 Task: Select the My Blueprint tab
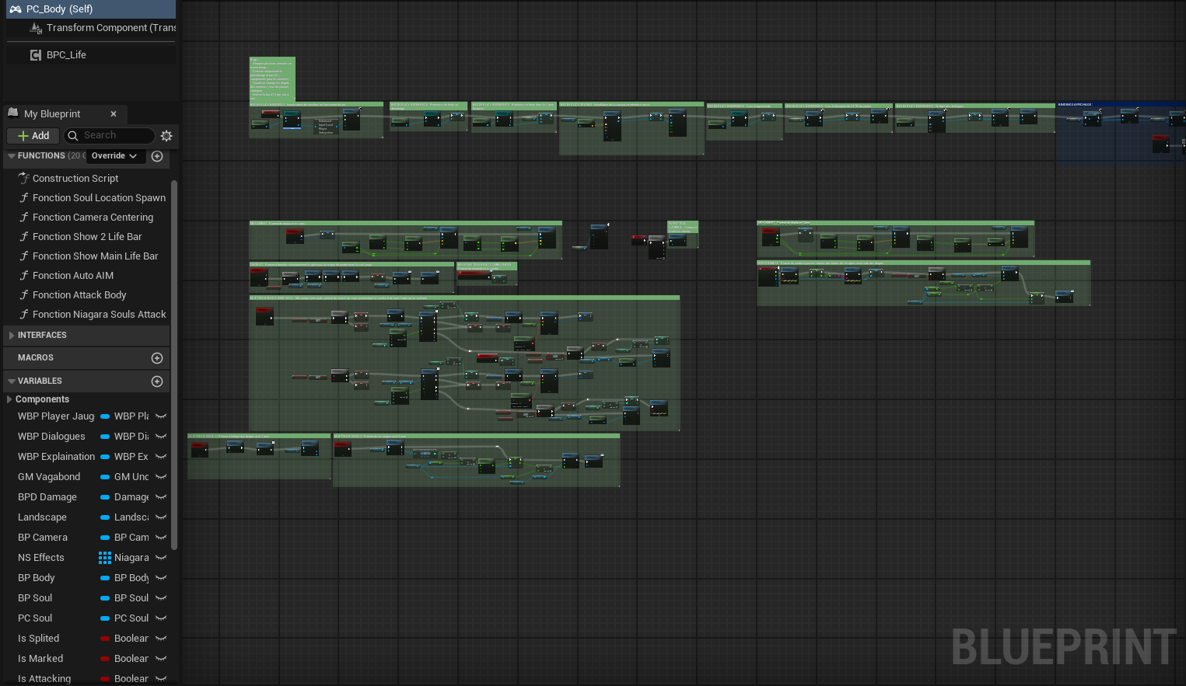pyautogui.click(x=52, y=114)
